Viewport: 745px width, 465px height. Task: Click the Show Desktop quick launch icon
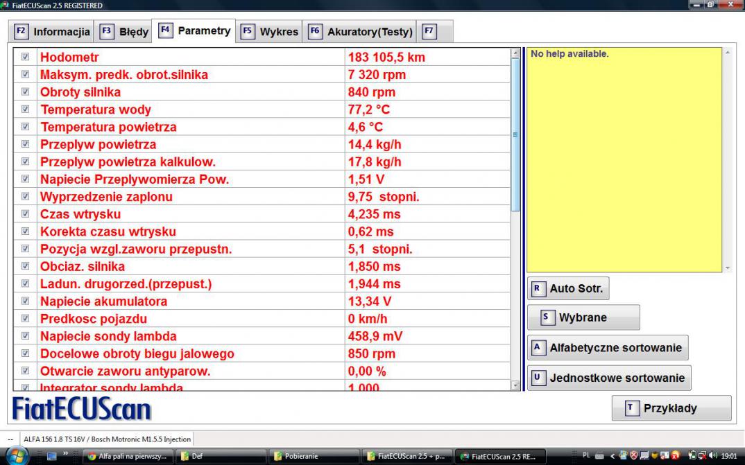[51, 457]
